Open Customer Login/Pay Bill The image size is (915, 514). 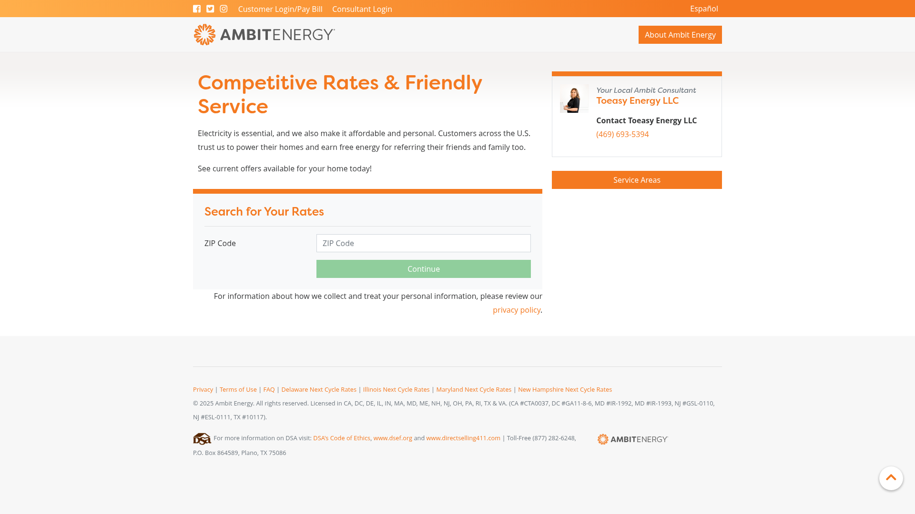(x=280, y=9)
